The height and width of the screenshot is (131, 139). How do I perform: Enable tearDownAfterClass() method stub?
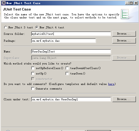point(67,68)
